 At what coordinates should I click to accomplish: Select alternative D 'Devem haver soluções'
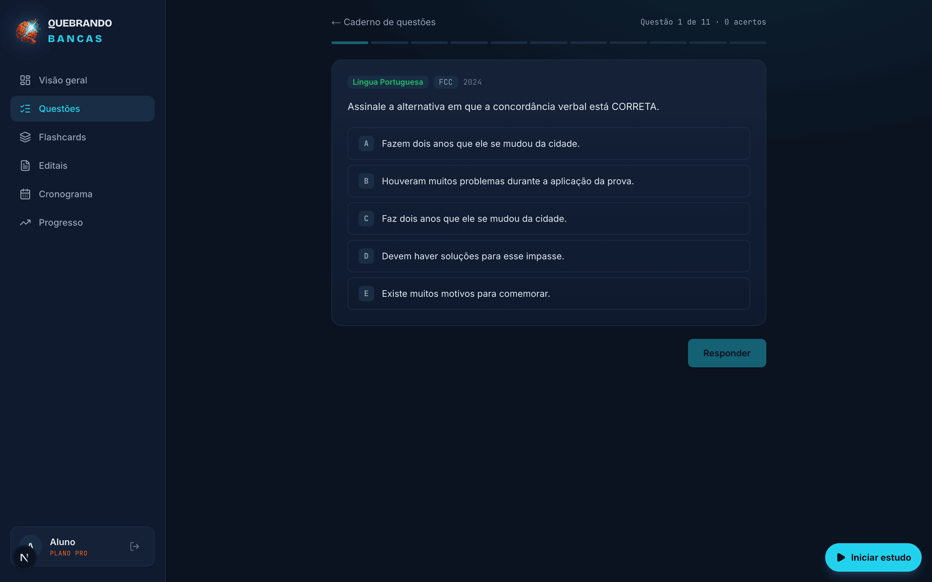coord(549,256)
